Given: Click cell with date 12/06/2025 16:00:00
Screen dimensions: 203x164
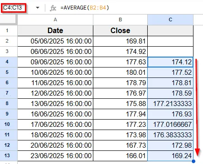Looking at the screenshot, I should click(55, 93).
